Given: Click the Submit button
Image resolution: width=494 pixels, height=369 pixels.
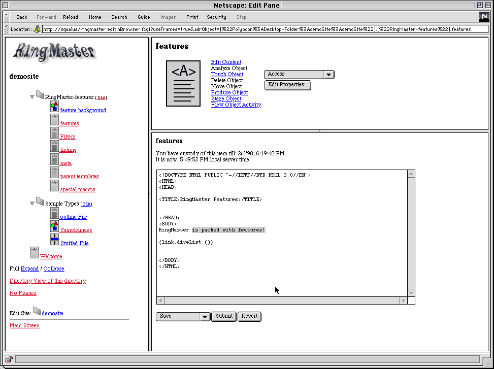Looking at the screenshot, I should coord(224,316).
